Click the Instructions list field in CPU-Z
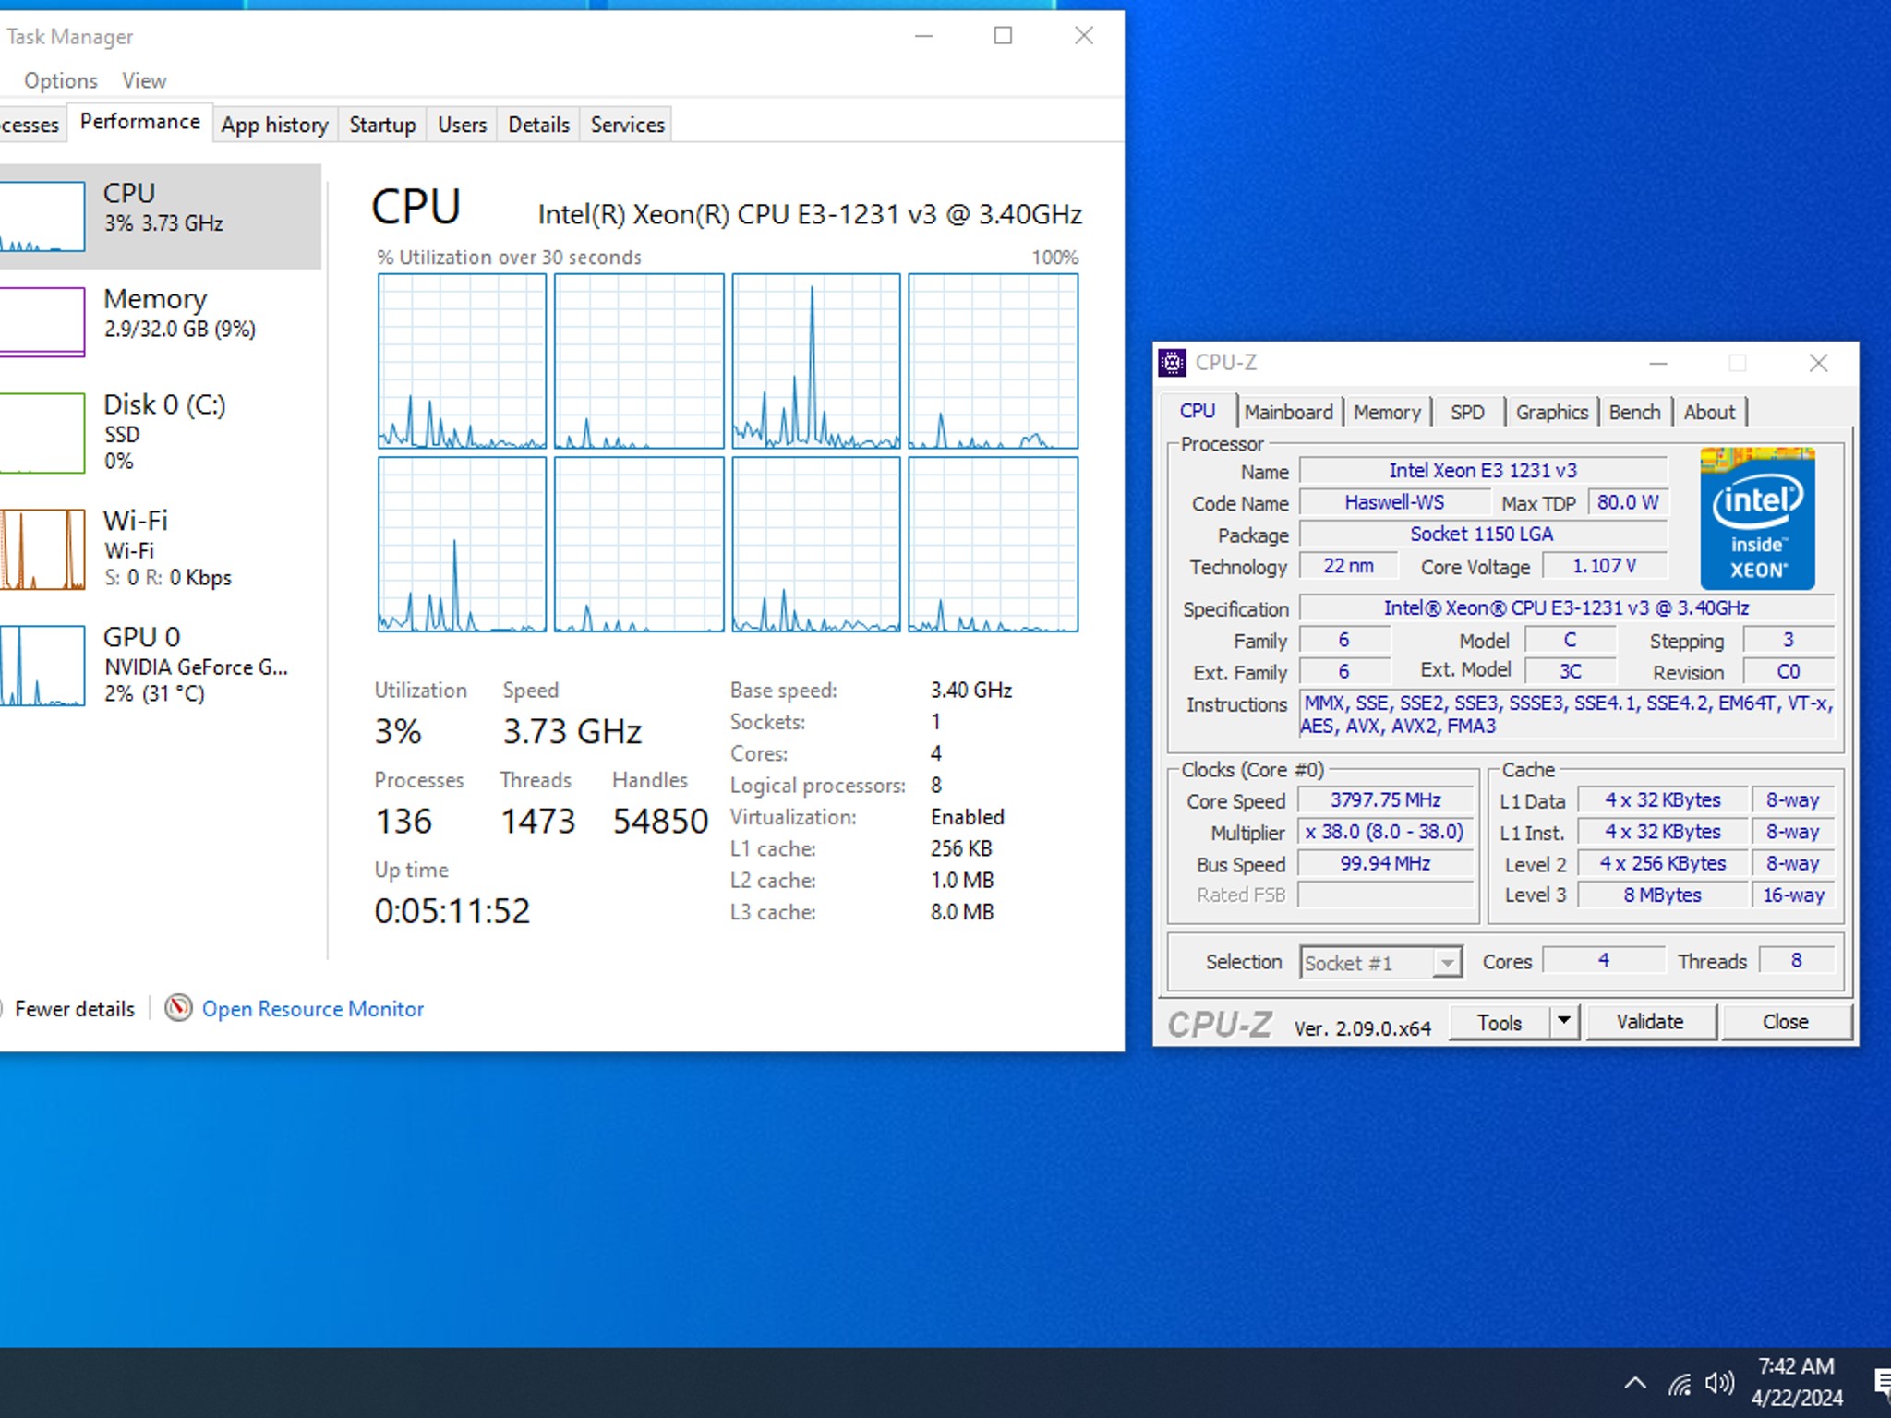Screen dimensions: 1891x1418 (1567, 715)
